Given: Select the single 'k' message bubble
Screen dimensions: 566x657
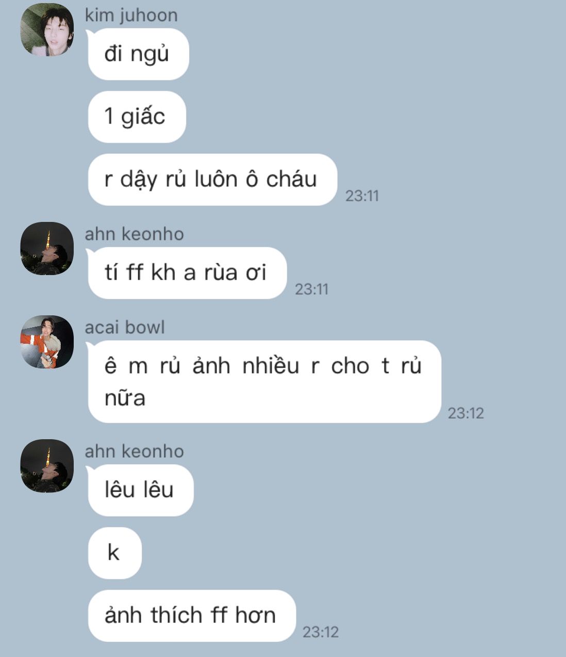Looking at the screenshot, I should [x=114, y=553].
